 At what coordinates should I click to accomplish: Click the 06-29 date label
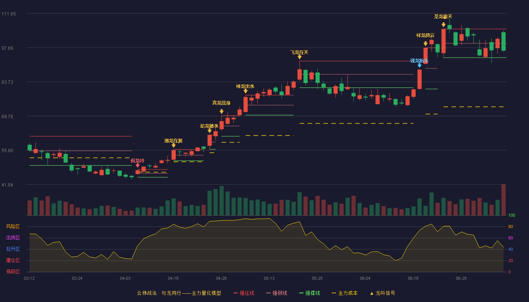pyautogui.click(x=461, y=278)
